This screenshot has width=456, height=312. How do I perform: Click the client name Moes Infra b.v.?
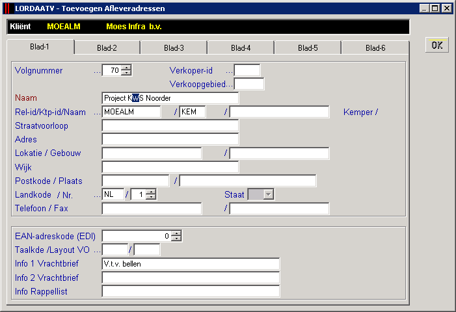click(x=134, y=27)
